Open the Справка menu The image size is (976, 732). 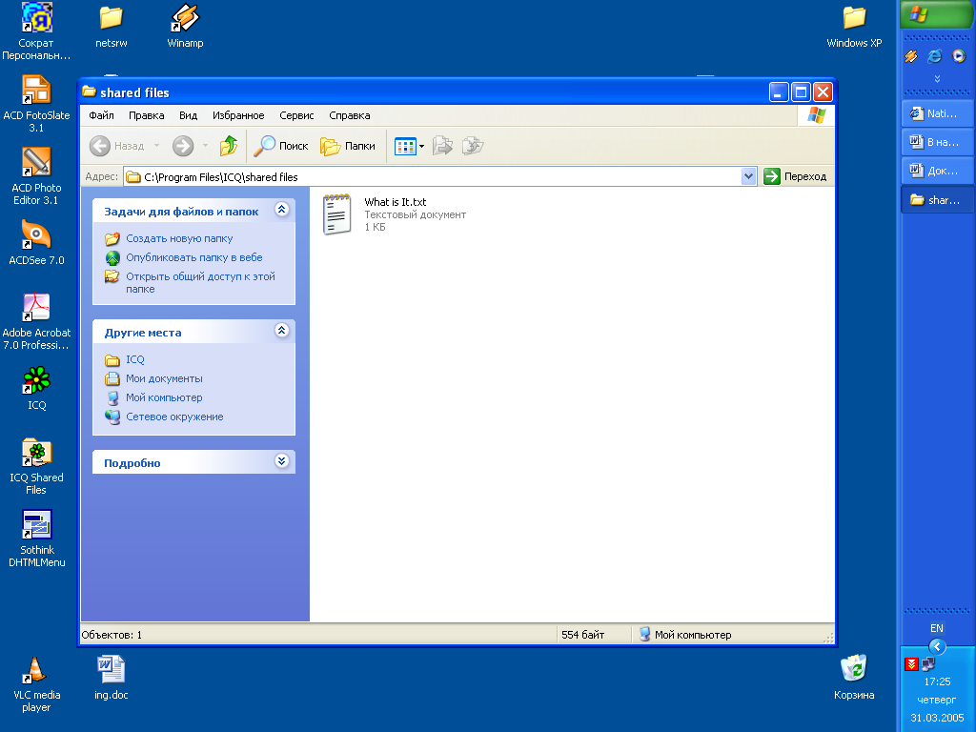[x=349, y=115]
